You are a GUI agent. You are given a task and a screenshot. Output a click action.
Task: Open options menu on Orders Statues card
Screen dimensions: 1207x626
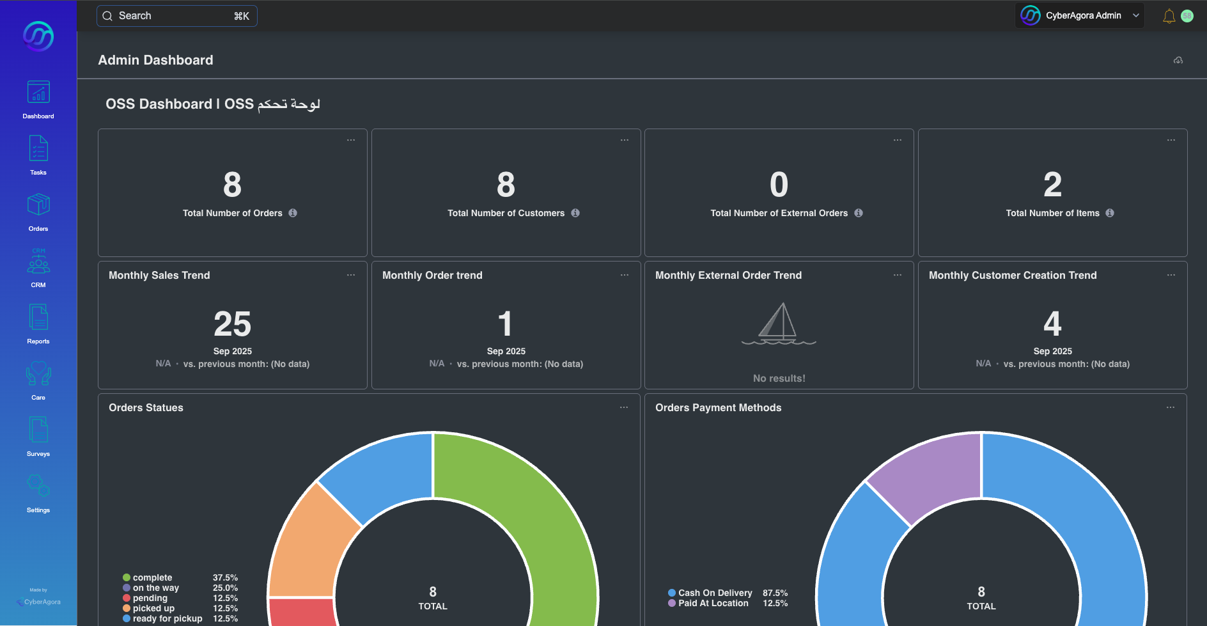[x=624, y=407]
